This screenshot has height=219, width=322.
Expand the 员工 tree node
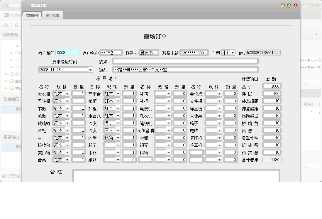click(6, 74)
